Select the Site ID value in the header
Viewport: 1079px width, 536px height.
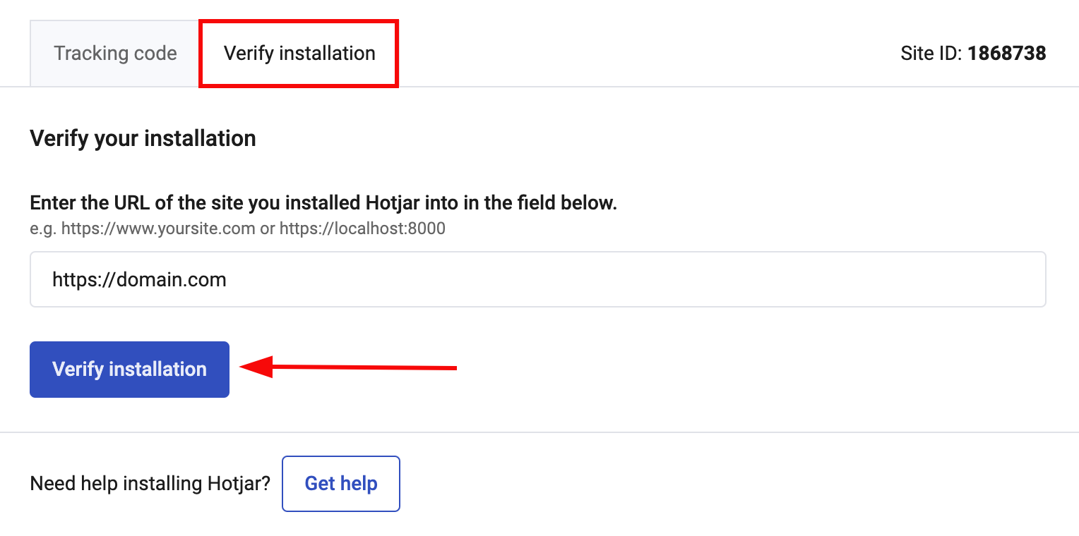click(x=1007, y=53)
